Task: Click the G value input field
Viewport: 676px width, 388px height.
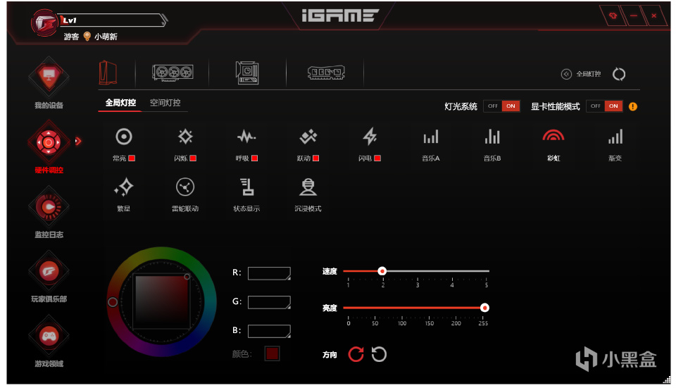Action: pyautogui.click(x=269, y=302)
